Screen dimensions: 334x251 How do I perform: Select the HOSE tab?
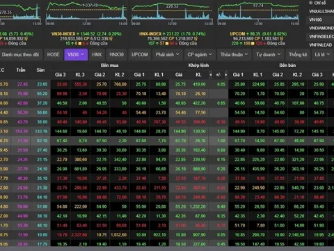[x=54, y=54]
